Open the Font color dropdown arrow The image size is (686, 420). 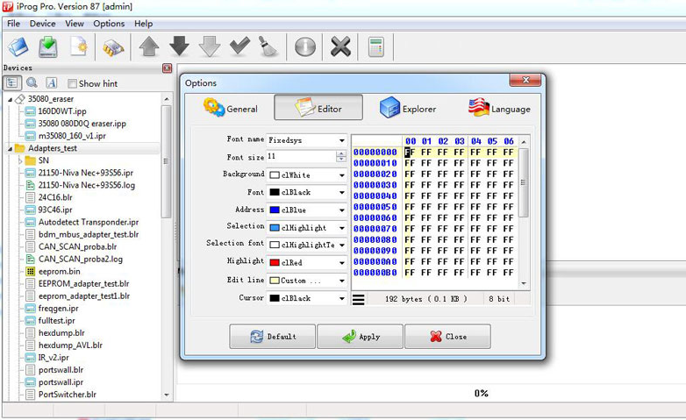pyautogui.click(x=342, y=193)
